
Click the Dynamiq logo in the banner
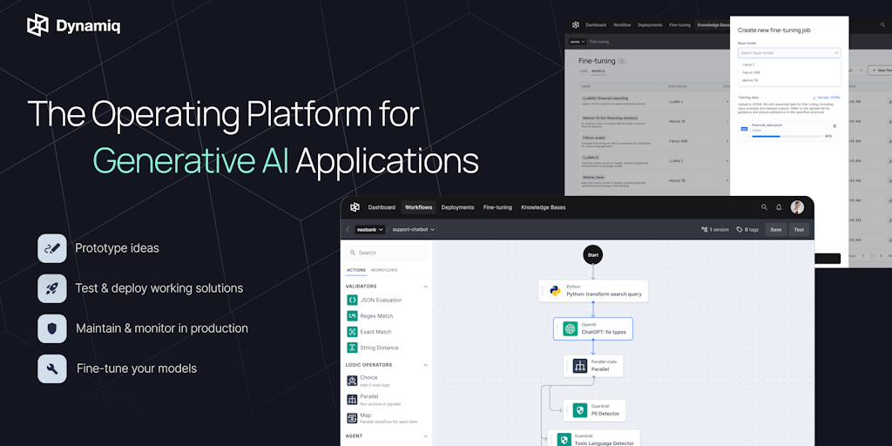coord(73,25)
